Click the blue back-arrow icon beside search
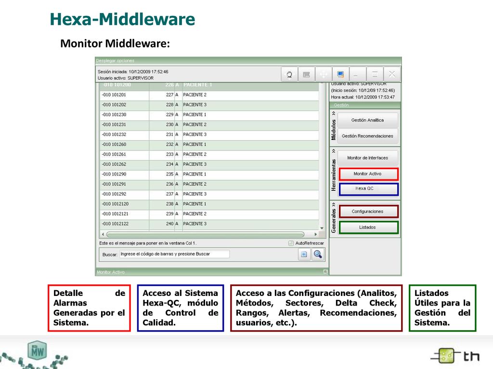493x369 pixels. click(x=304, y=255)
